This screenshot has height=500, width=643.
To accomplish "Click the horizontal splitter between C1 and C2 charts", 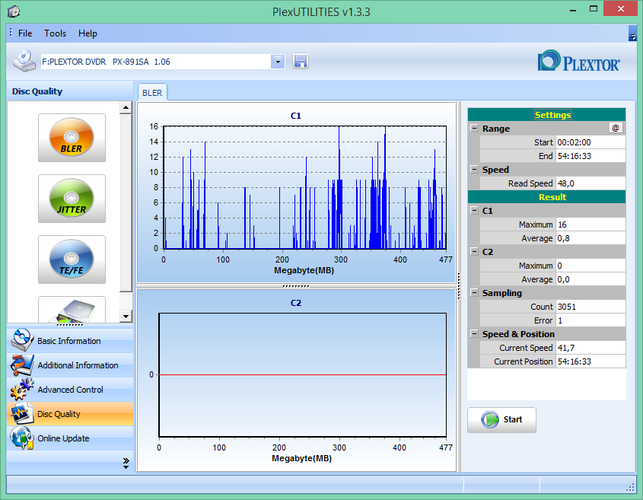I will [296, 286].
